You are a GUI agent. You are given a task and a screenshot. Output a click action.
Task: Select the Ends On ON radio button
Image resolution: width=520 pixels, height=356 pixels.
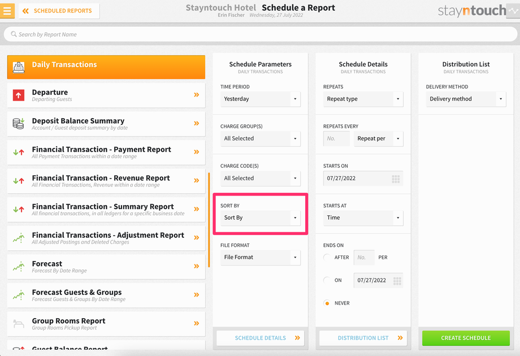(327, 280)
